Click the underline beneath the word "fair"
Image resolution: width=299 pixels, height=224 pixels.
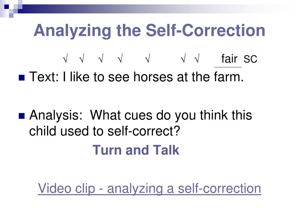coord(228,67)
